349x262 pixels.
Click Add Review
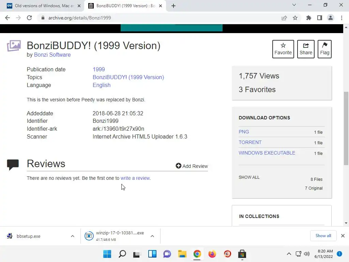tap(192, 166)
